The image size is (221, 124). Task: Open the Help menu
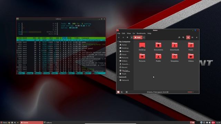pyautogui.click(x=149, y=33)
